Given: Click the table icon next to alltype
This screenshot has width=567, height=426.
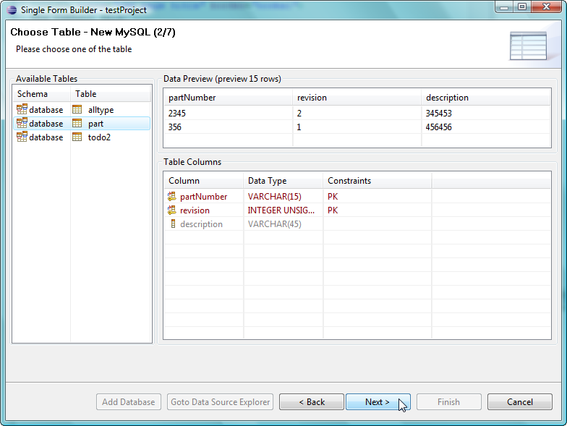Looking at the screenshot, I should (77, 110).
